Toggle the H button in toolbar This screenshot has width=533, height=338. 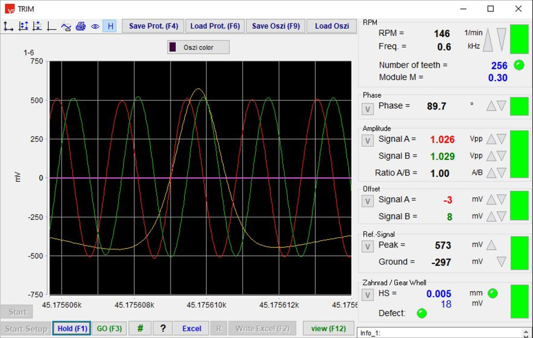110,26
